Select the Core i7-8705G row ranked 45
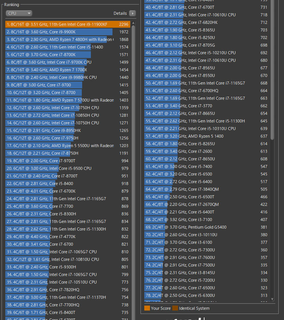 click(206, 45)
